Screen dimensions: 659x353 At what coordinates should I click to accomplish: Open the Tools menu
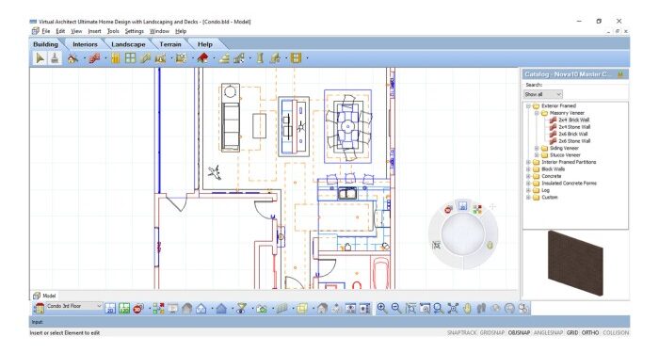click(113, 31)
